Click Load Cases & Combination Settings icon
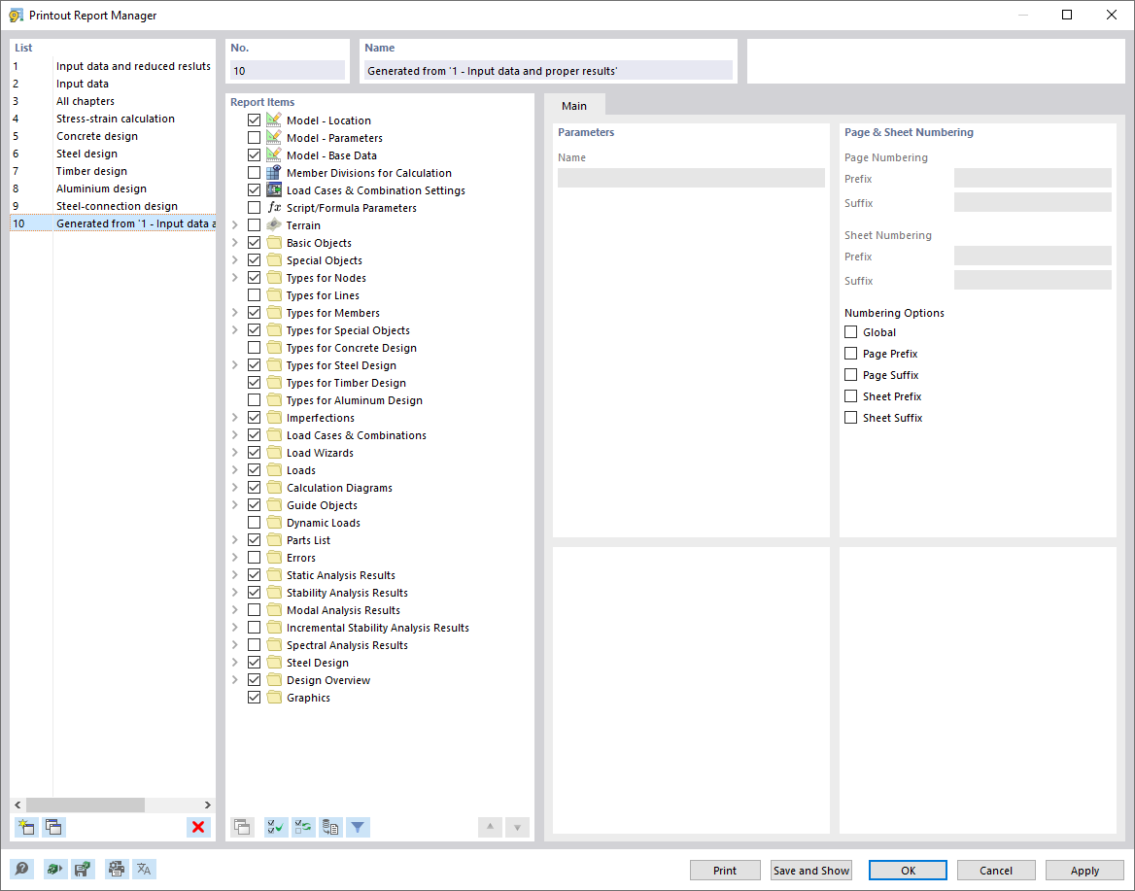Viewport: 1135px width, 891px height. (274, 189)
